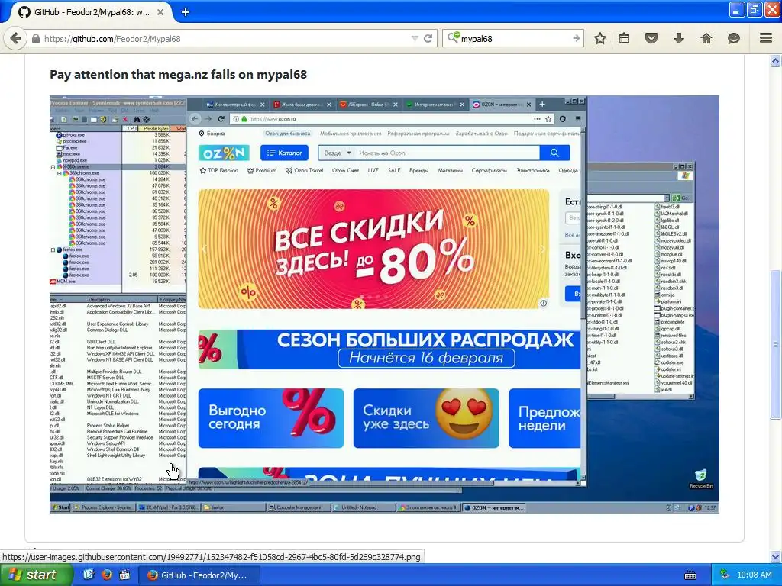Focus the URL address field
The height and width of the screenshot is (586, 782).
pos(225,38)
